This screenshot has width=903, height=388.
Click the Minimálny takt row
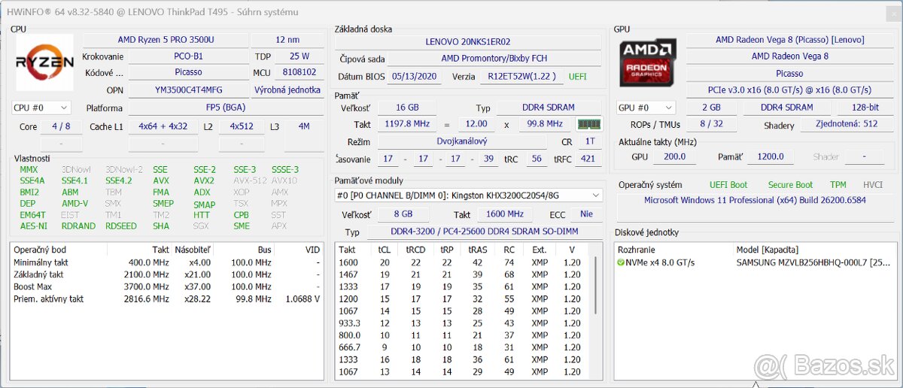click(167, 262)
